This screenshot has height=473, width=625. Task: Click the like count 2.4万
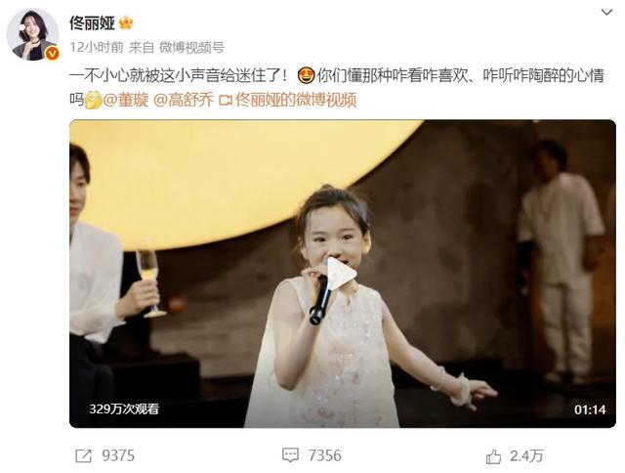526,455
